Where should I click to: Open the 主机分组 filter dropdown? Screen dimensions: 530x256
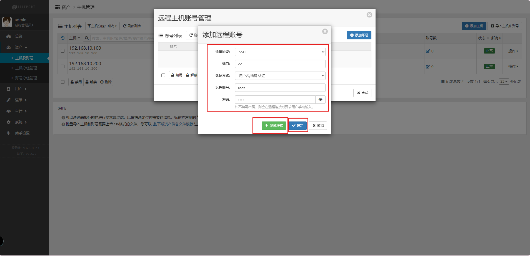[x=102, y=26]
